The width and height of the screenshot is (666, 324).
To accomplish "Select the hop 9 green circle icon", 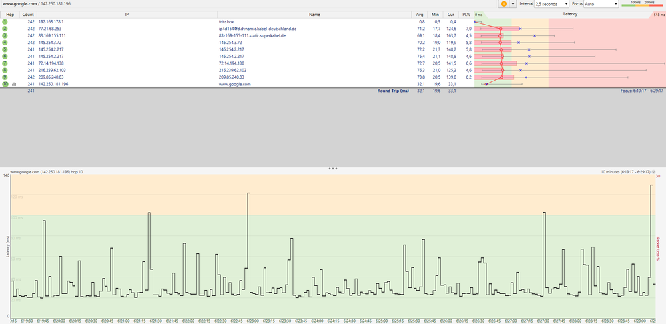I will (5, 77).
